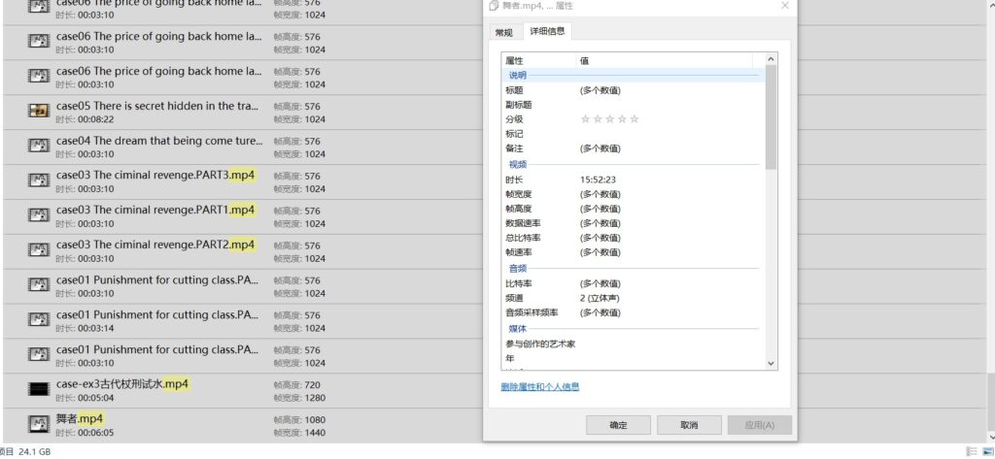Confirm with the 确定 button
The image size is (995, 459).
(x=619, y=425)
